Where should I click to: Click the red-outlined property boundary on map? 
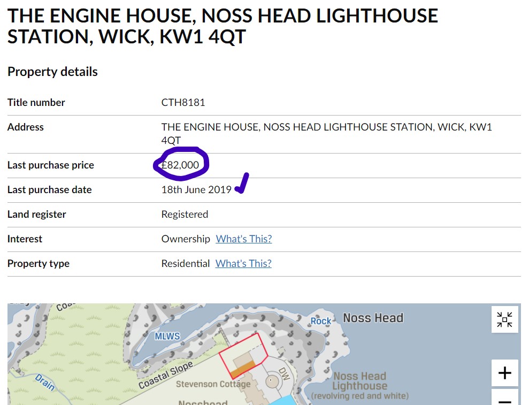[x=243, y=355]
